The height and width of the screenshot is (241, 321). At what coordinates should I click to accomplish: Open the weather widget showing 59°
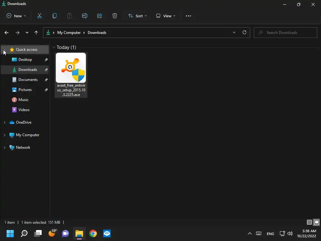[52, 233]
